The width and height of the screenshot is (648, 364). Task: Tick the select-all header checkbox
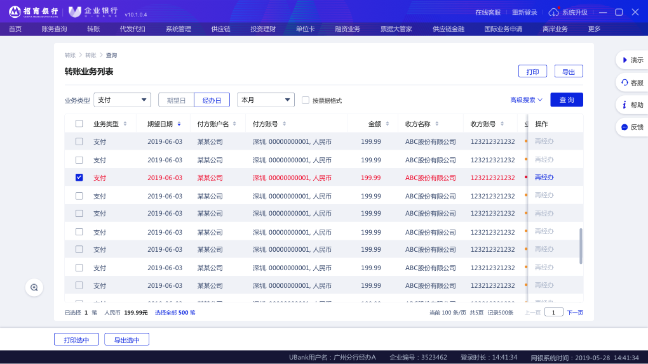pos(79,124)
